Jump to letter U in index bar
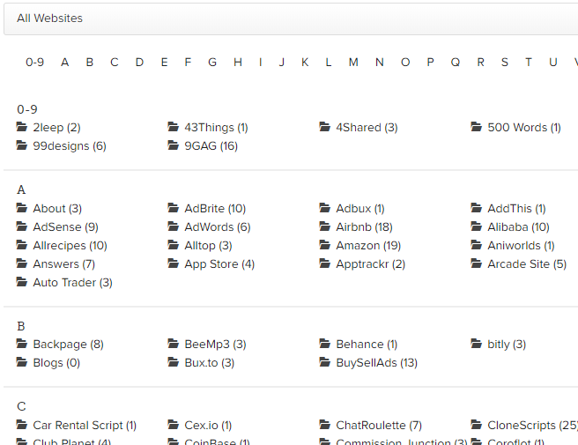 [553, 63]
